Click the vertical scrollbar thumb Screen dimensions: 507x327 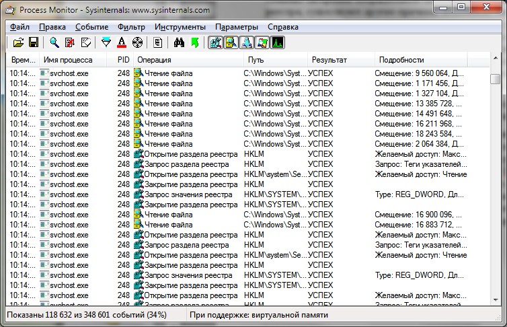click(496, 79)
